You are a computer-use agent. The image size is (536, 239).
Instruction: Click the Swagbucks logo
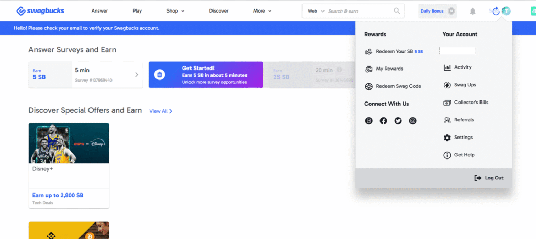[44, 10]
